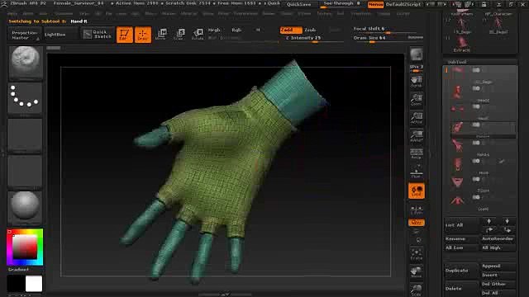Select the Move transform tool
Viewport: 529px width, 297px height.
(x=161, y=35)
